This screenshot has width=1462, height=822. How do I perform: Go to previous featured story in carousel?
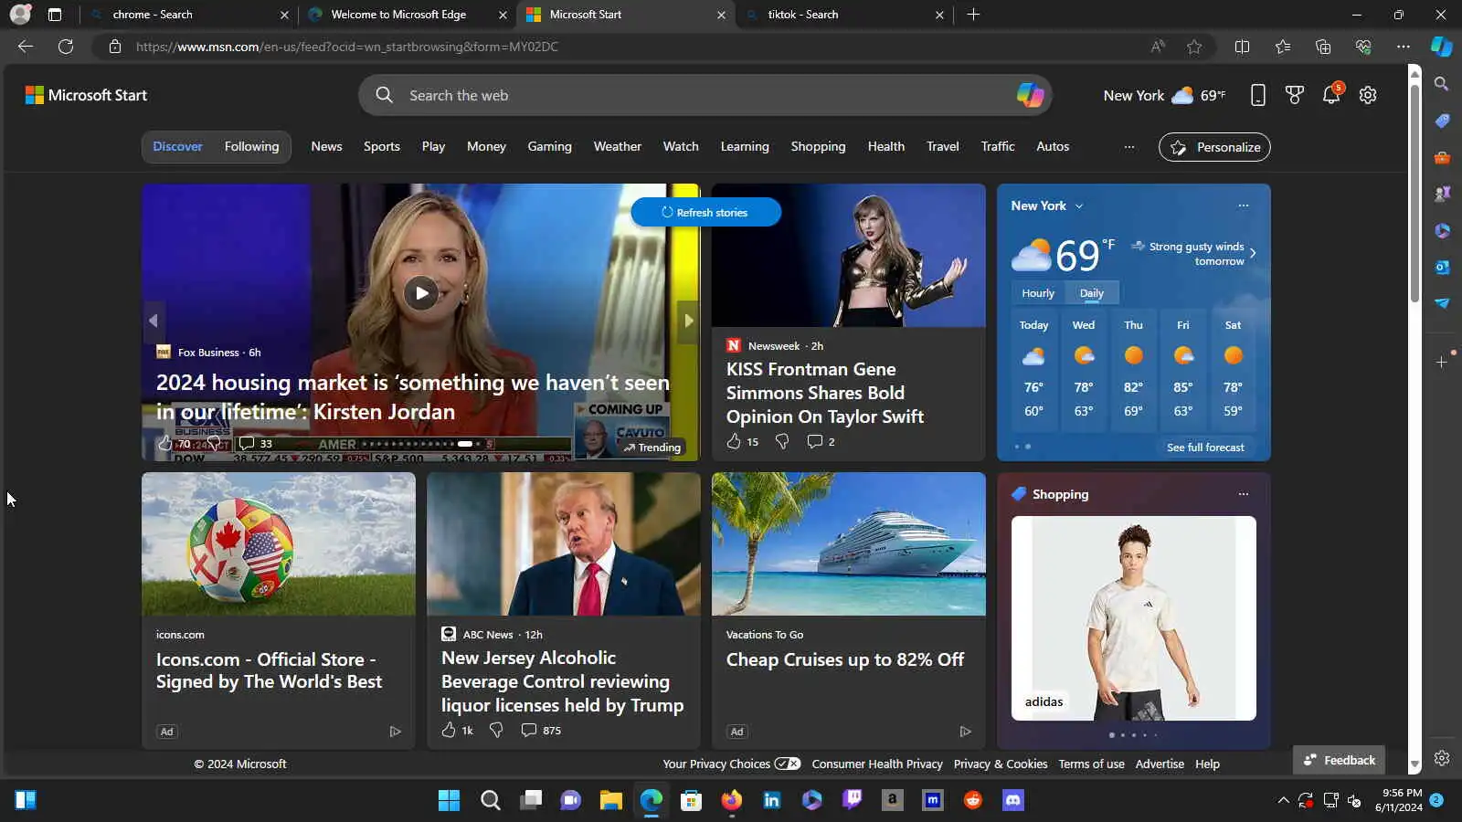[154, 321]
